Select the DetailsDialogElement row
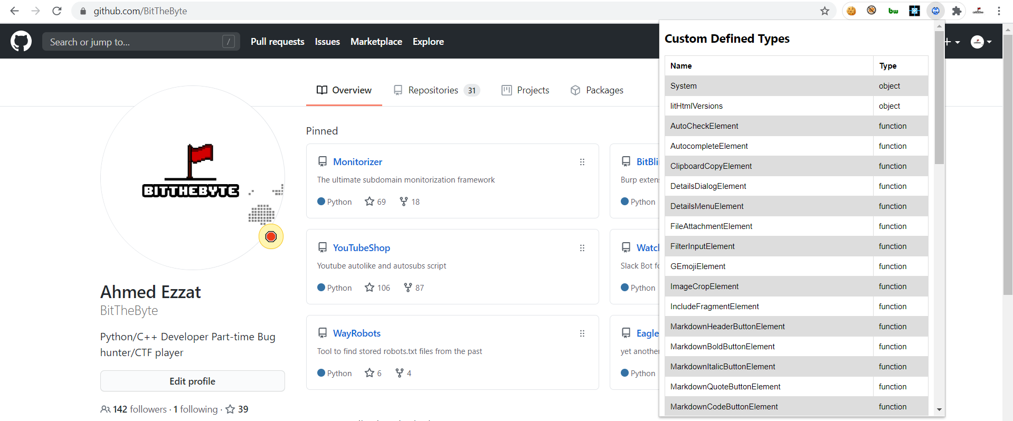 tap(797, 186)
